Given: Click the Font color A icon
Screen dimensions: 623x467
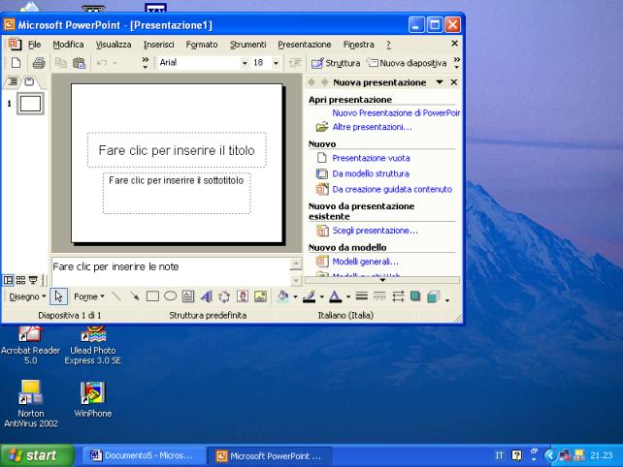Looking at the screenshot, I should tap(336, 296).
